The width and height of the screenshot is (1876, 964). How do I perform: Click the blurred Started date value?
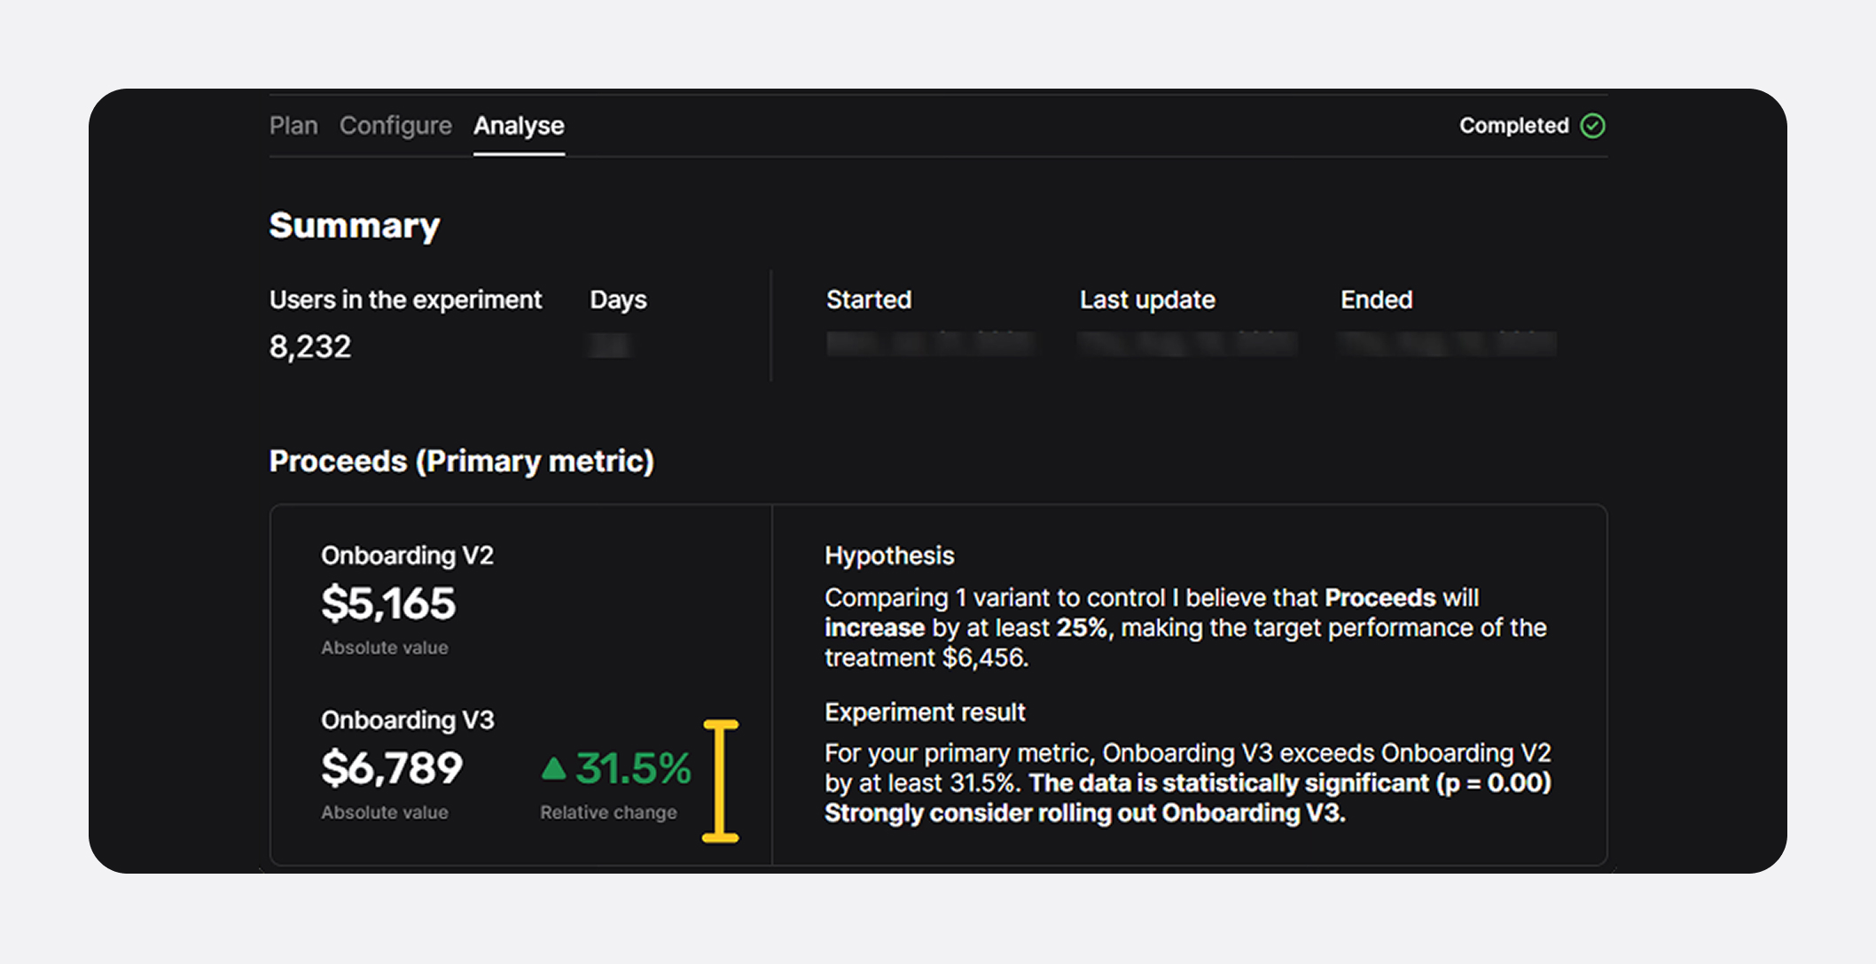click(x=930, y=344)
